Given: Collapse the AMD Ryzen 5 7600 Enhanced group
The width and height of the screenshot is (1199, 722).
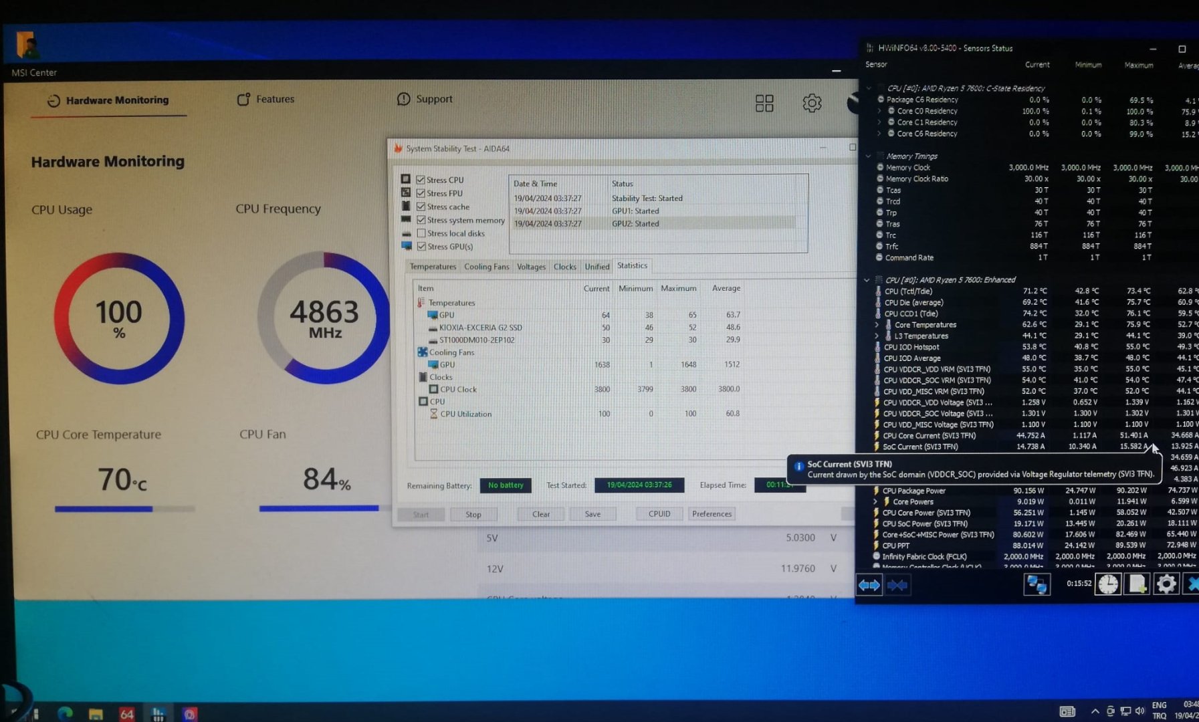Looking at the screenshot, I should coord(867,280).
